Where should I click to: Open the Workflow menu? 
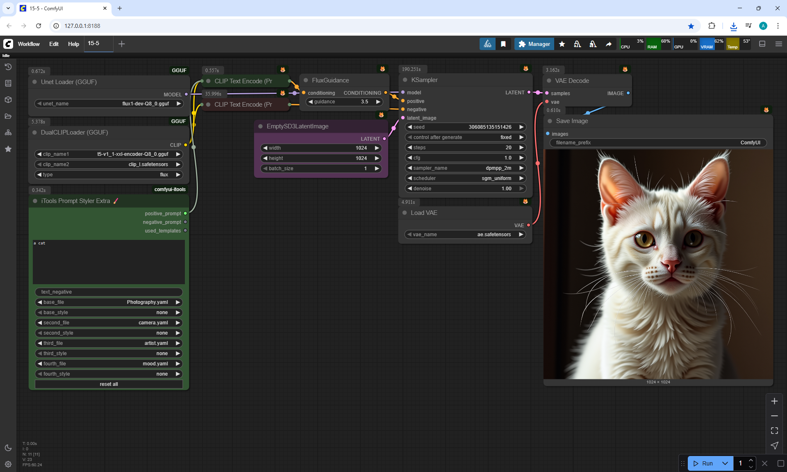pyautogui.click(x=29, y=44)
